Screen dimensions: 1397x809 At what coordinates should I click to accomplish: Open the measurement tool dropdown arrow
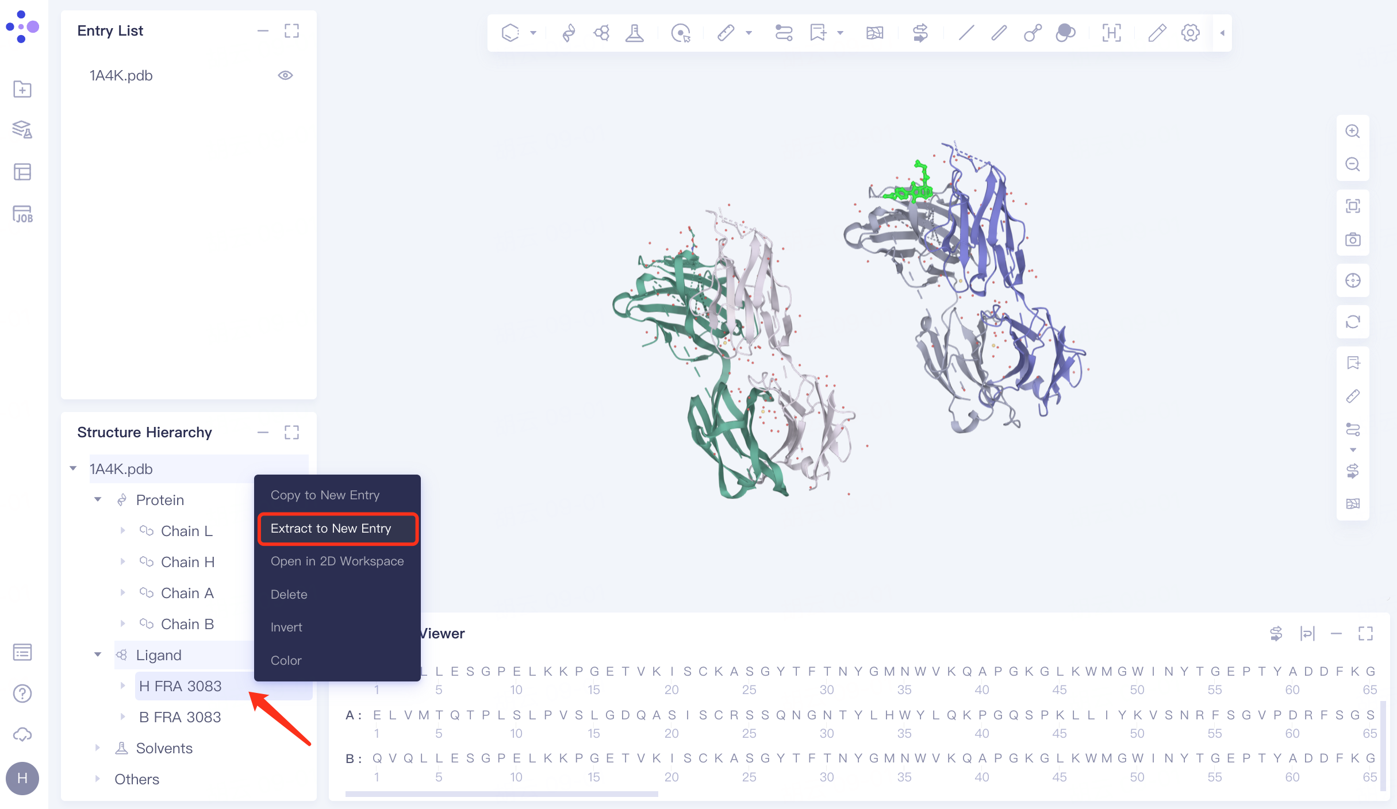tap(749, 33)
